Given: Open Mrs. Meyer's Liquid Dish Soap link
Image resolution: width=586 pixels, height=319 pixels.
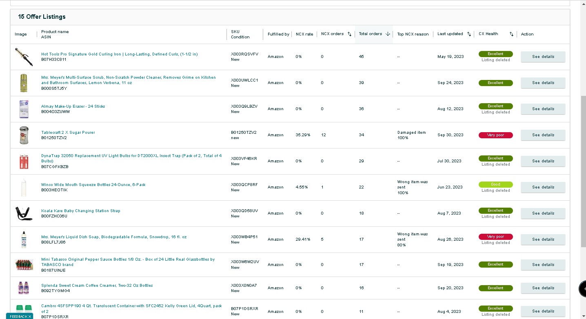Looking at the screenshot, I should pos(114,237).
